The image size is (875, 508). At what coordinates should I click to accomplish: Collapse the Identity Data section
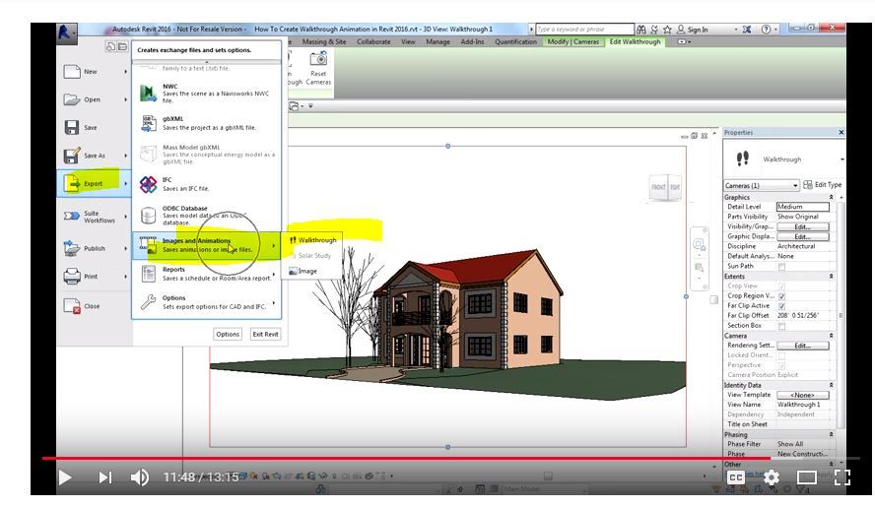click(x=831, y=385)
